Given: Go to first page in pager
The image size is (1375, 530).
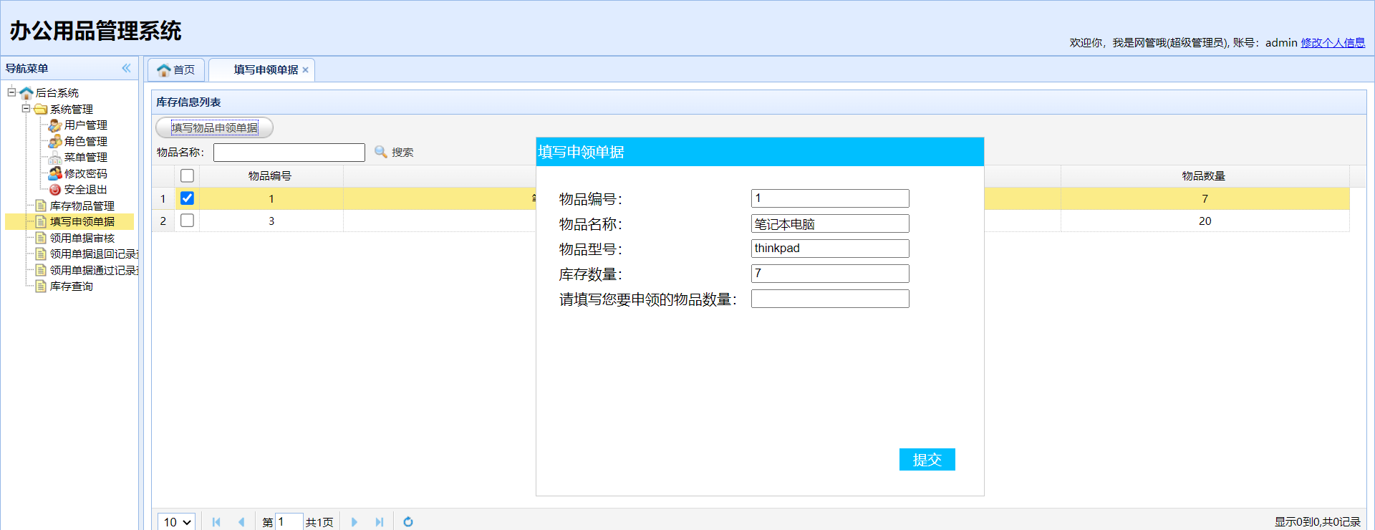Looking at the screenshot, I should click(216, 522).
